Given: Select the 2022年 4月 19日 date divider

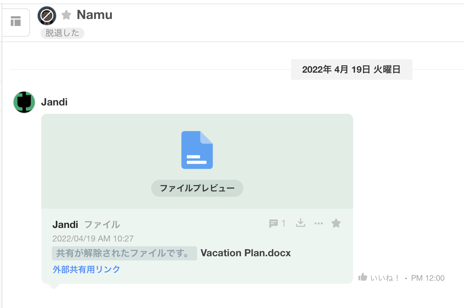Looking at the screenshot, I should [352, 69].
